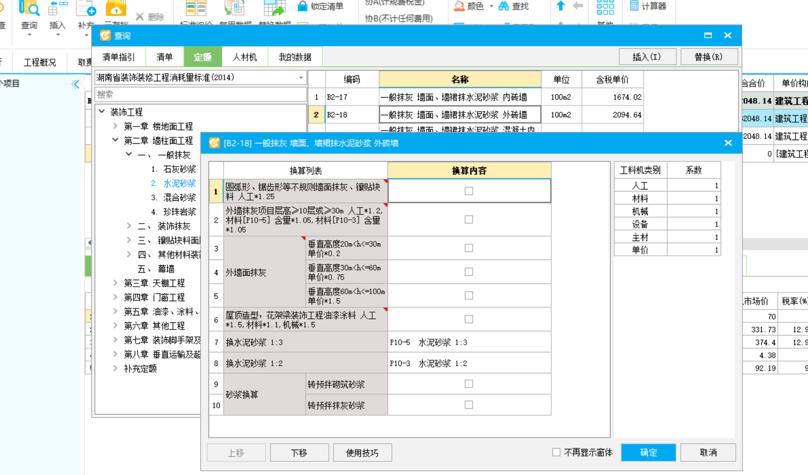808x475 pixels.
Task: Collapse 一、一般抹灰 node
Action: tap(129, 155)
